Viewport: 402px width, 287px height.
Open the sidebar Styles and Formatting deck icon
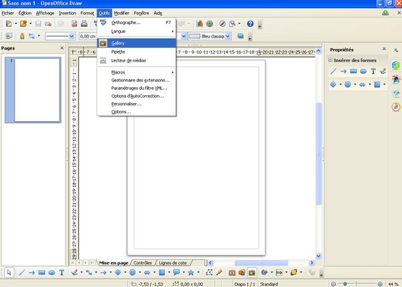tap(396, 79)
